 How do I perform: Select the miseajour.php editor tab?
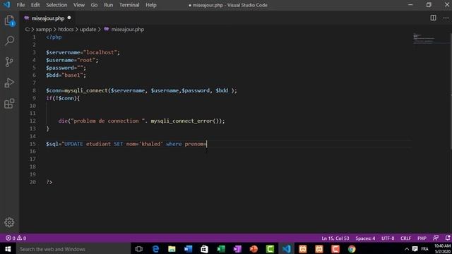pyautogui.click(x=47, y=18)
